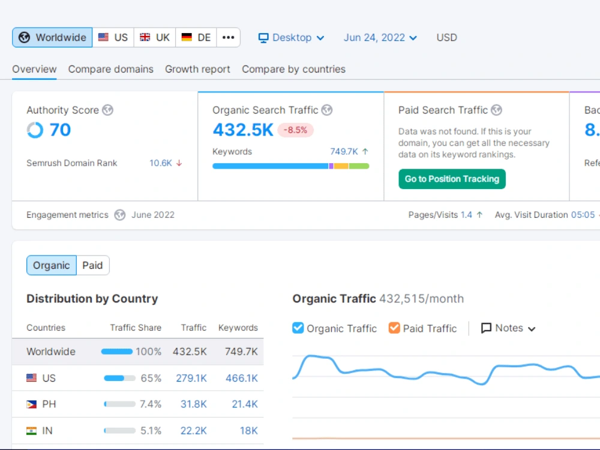Select the Organic toggle button
This screenshot has height=450, width=600.
click(x=51, y=265)
